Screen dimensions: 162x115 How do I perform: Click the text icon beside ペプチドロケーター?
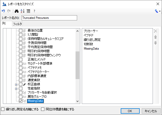click(x=24, y=72)
